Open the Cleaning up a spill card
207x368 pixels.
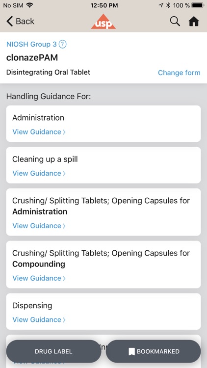pos(103,165)
